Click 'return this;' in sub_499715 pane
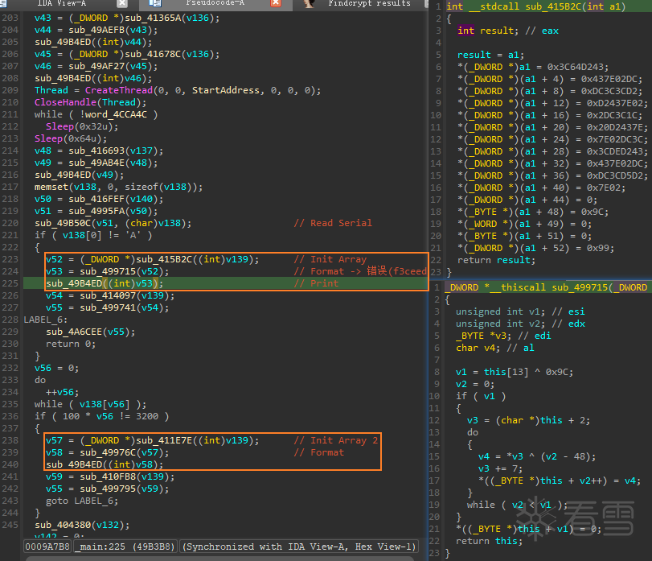 click(490, 541)
